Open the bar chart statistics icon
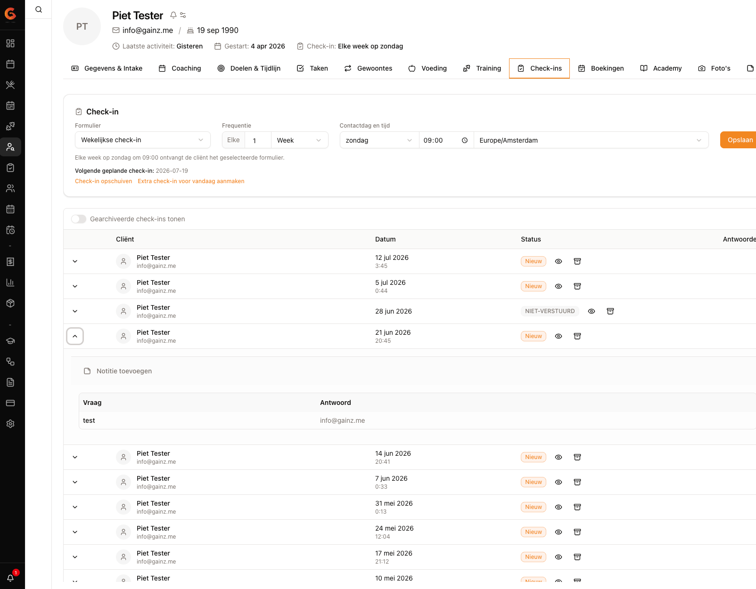The width and height of the screenshot is (756, 589). (10, 282)
